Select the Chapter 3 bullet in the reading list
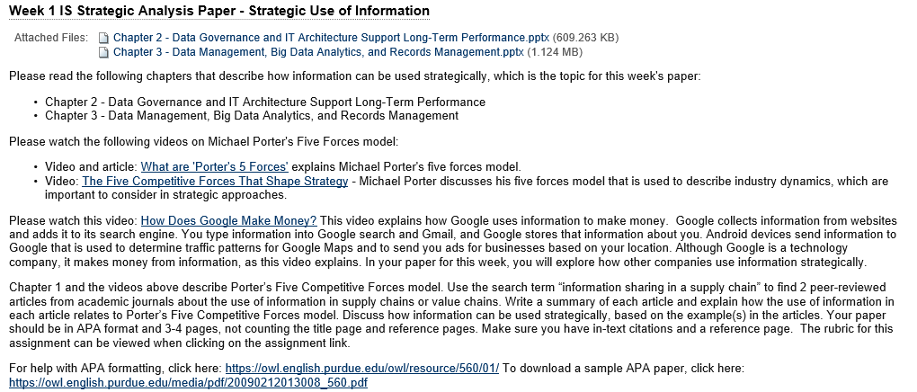 click(252, 115)
